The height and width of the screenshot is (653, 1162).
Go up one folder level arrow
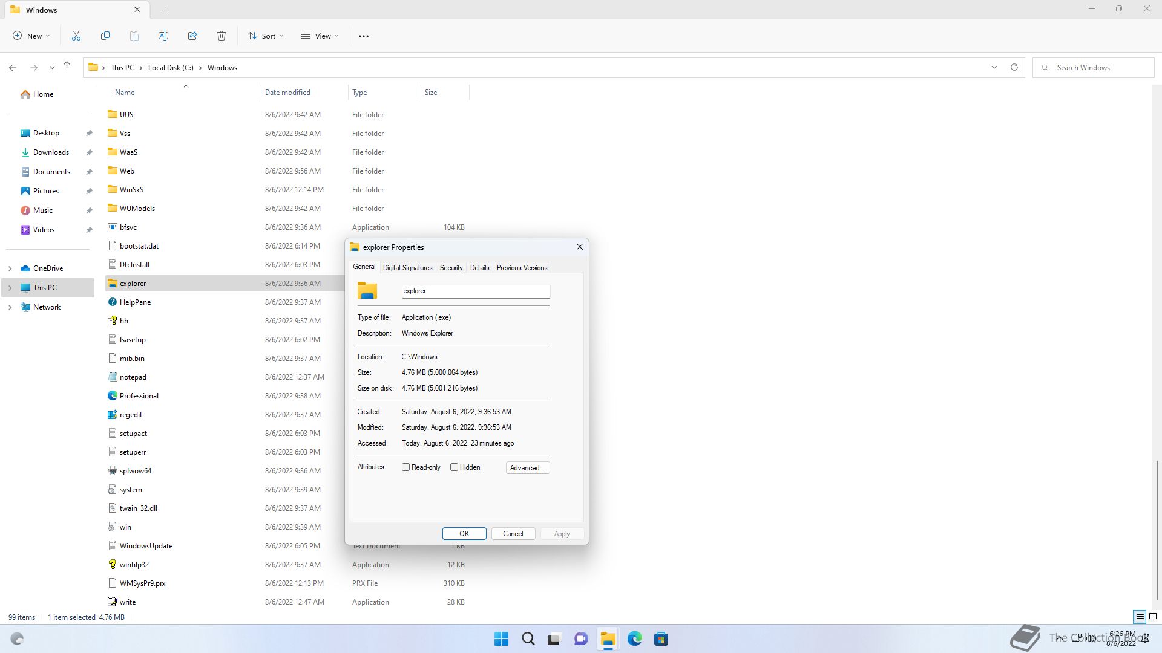point(67,65)
